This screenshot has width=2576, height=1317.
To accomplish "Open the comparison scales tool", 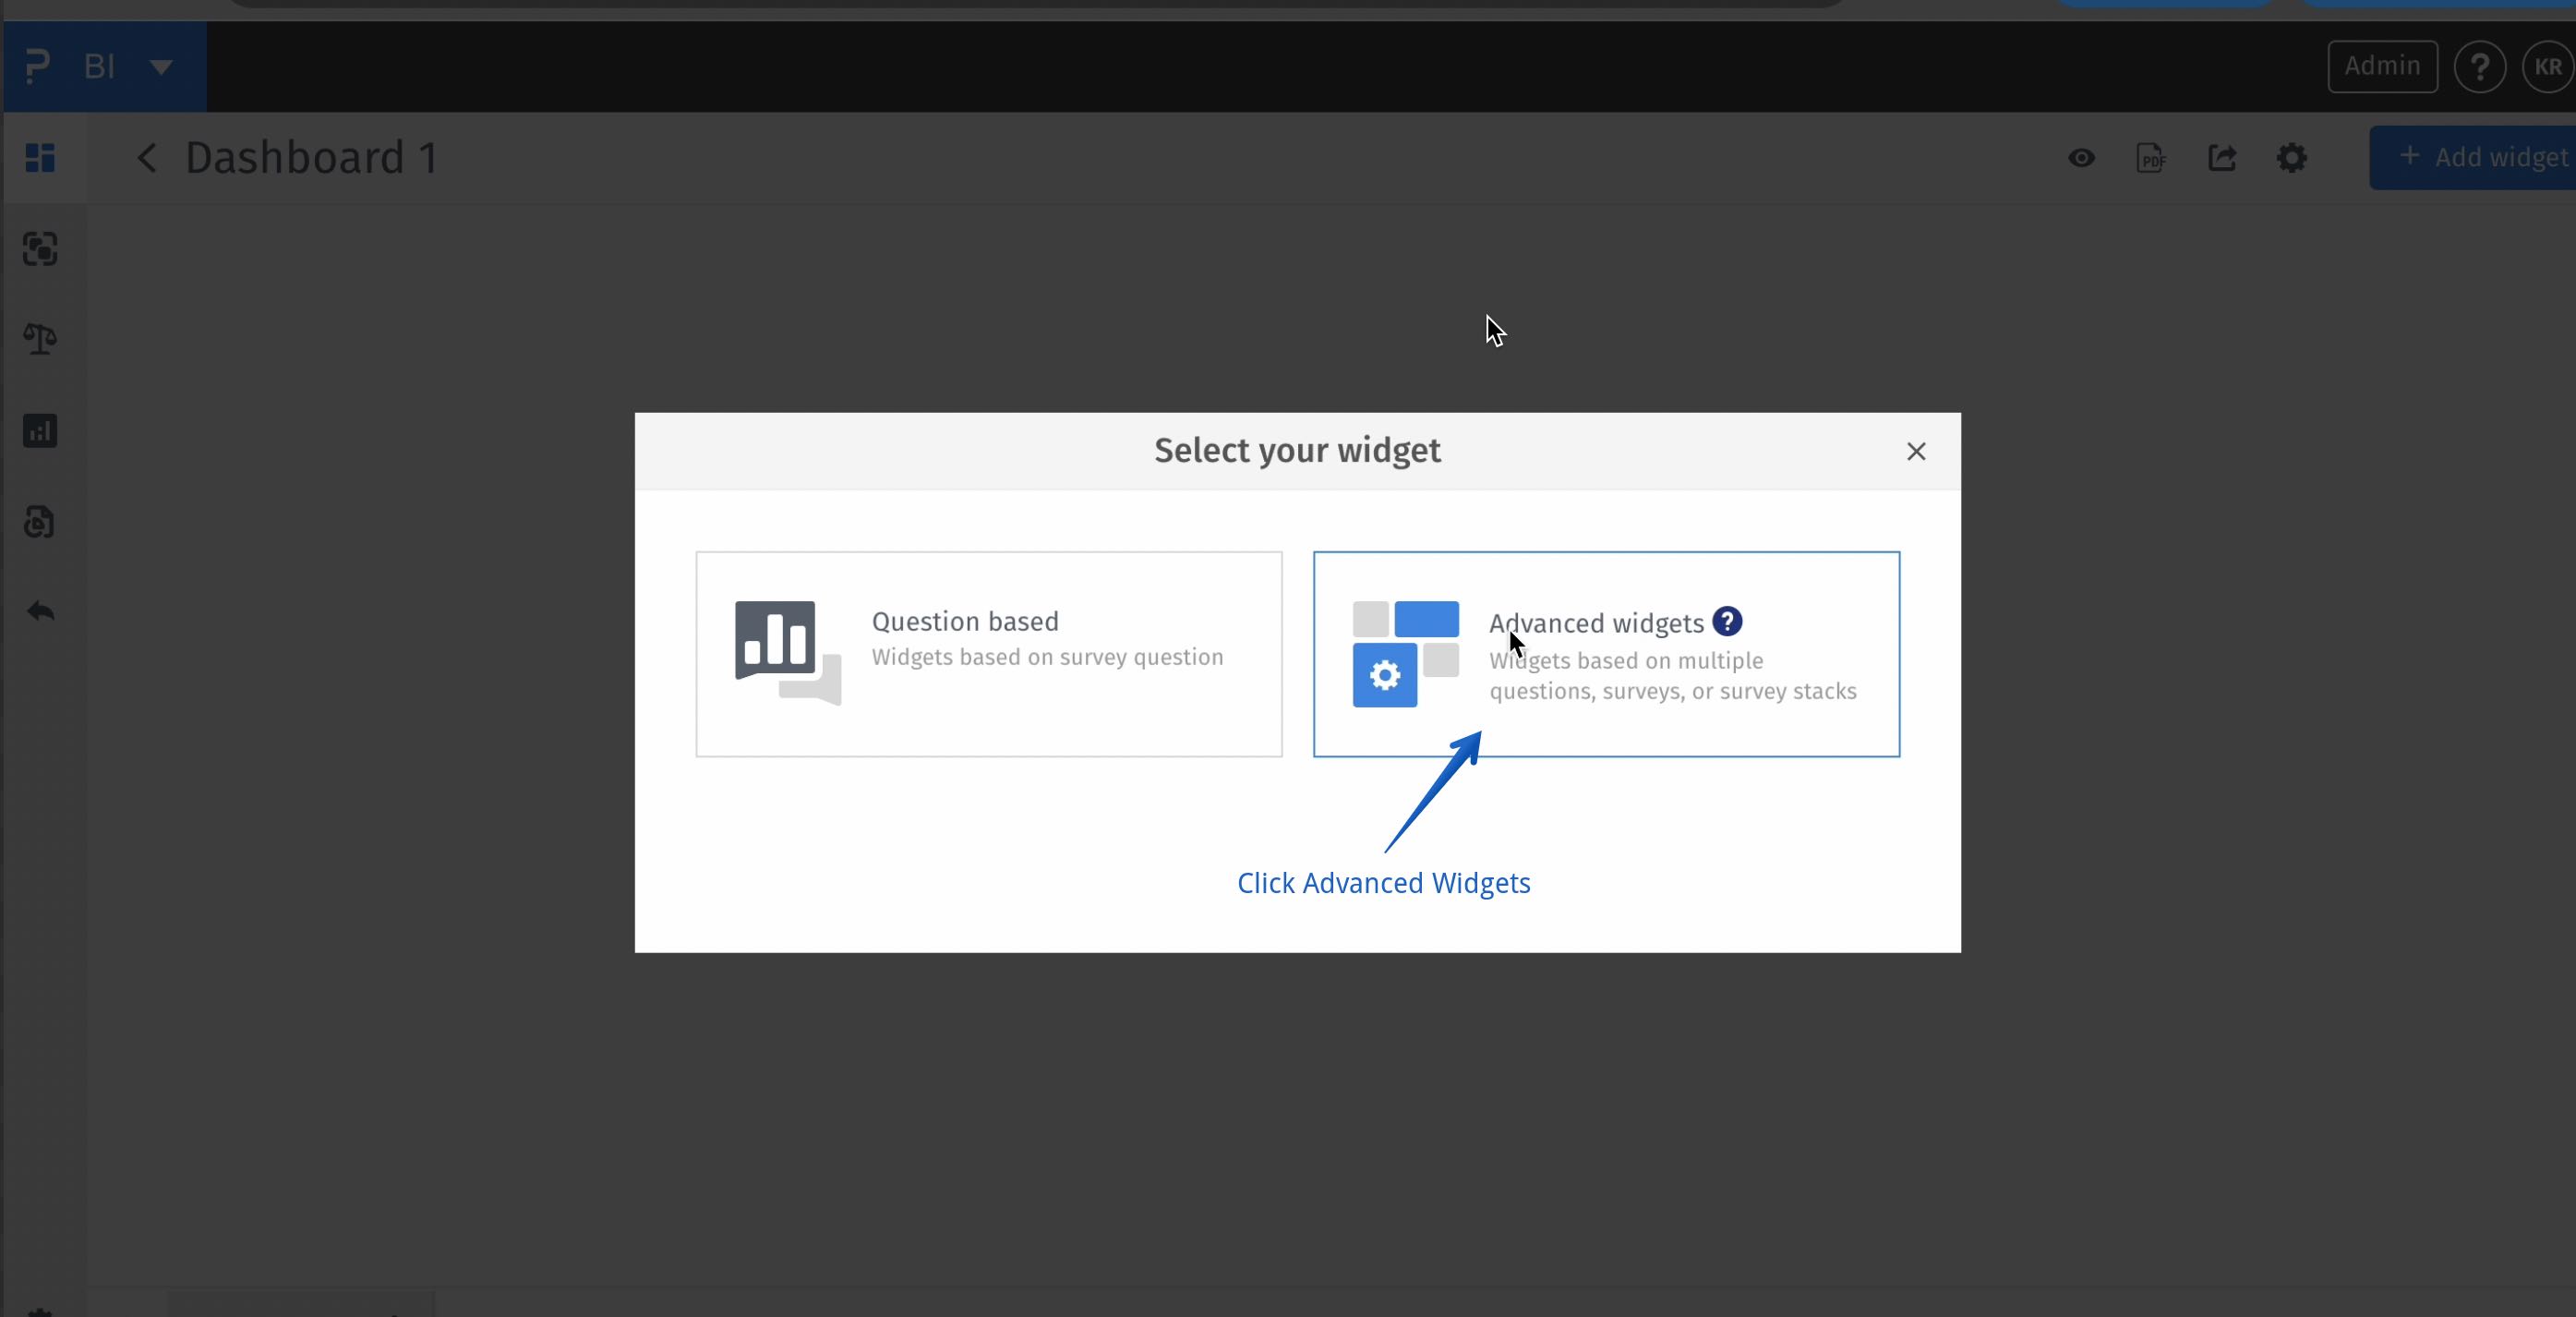I will tap(40, 339).
